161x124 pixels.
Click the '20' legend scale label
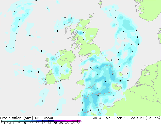coord(43,123)
